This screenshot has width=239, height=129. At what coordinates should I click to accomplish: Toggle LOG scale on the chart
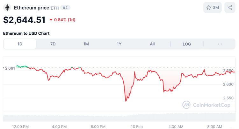point(187,44)
